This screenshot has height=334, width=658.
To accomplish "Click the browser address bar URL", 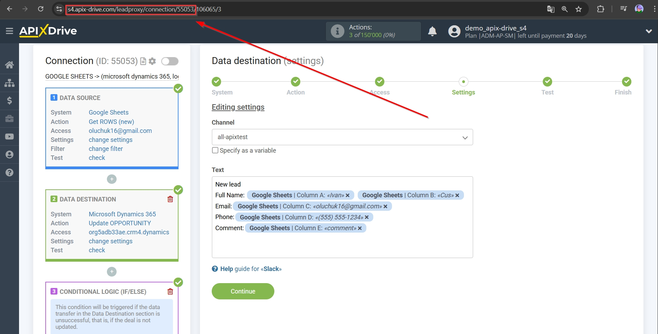I will [144, 9].
